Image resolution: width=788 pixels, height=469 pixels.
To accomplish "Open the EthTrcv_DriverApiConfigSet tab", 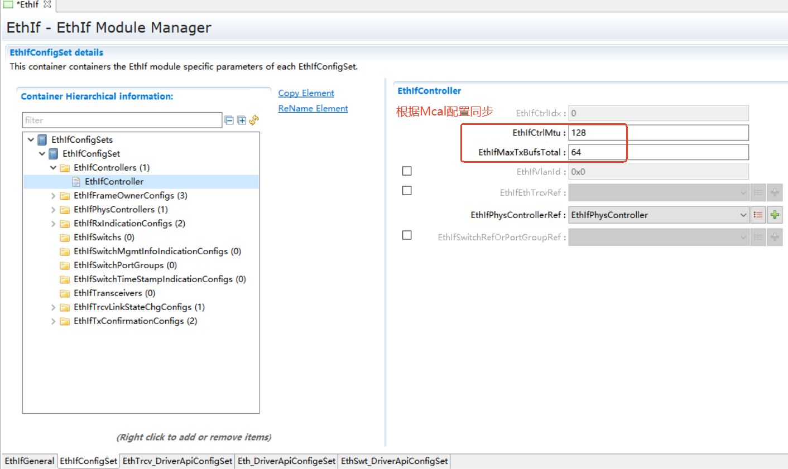I will [177, 461].
